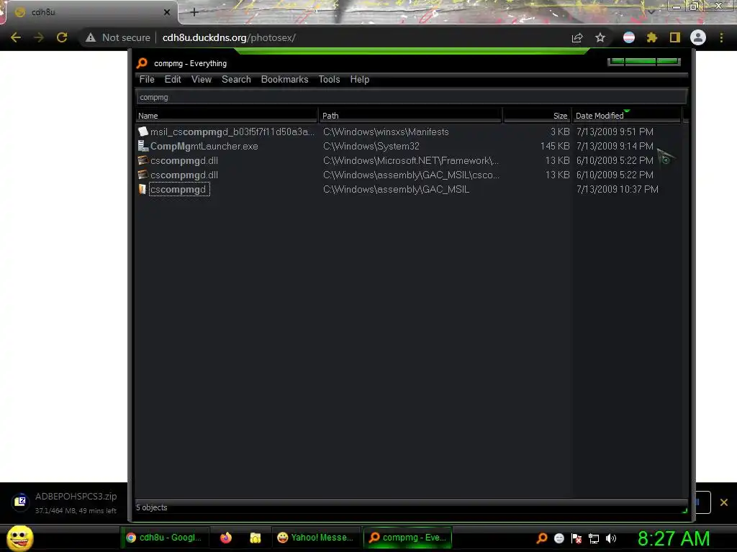Click the network tray icon
The image size is (737, 552).
594,539
